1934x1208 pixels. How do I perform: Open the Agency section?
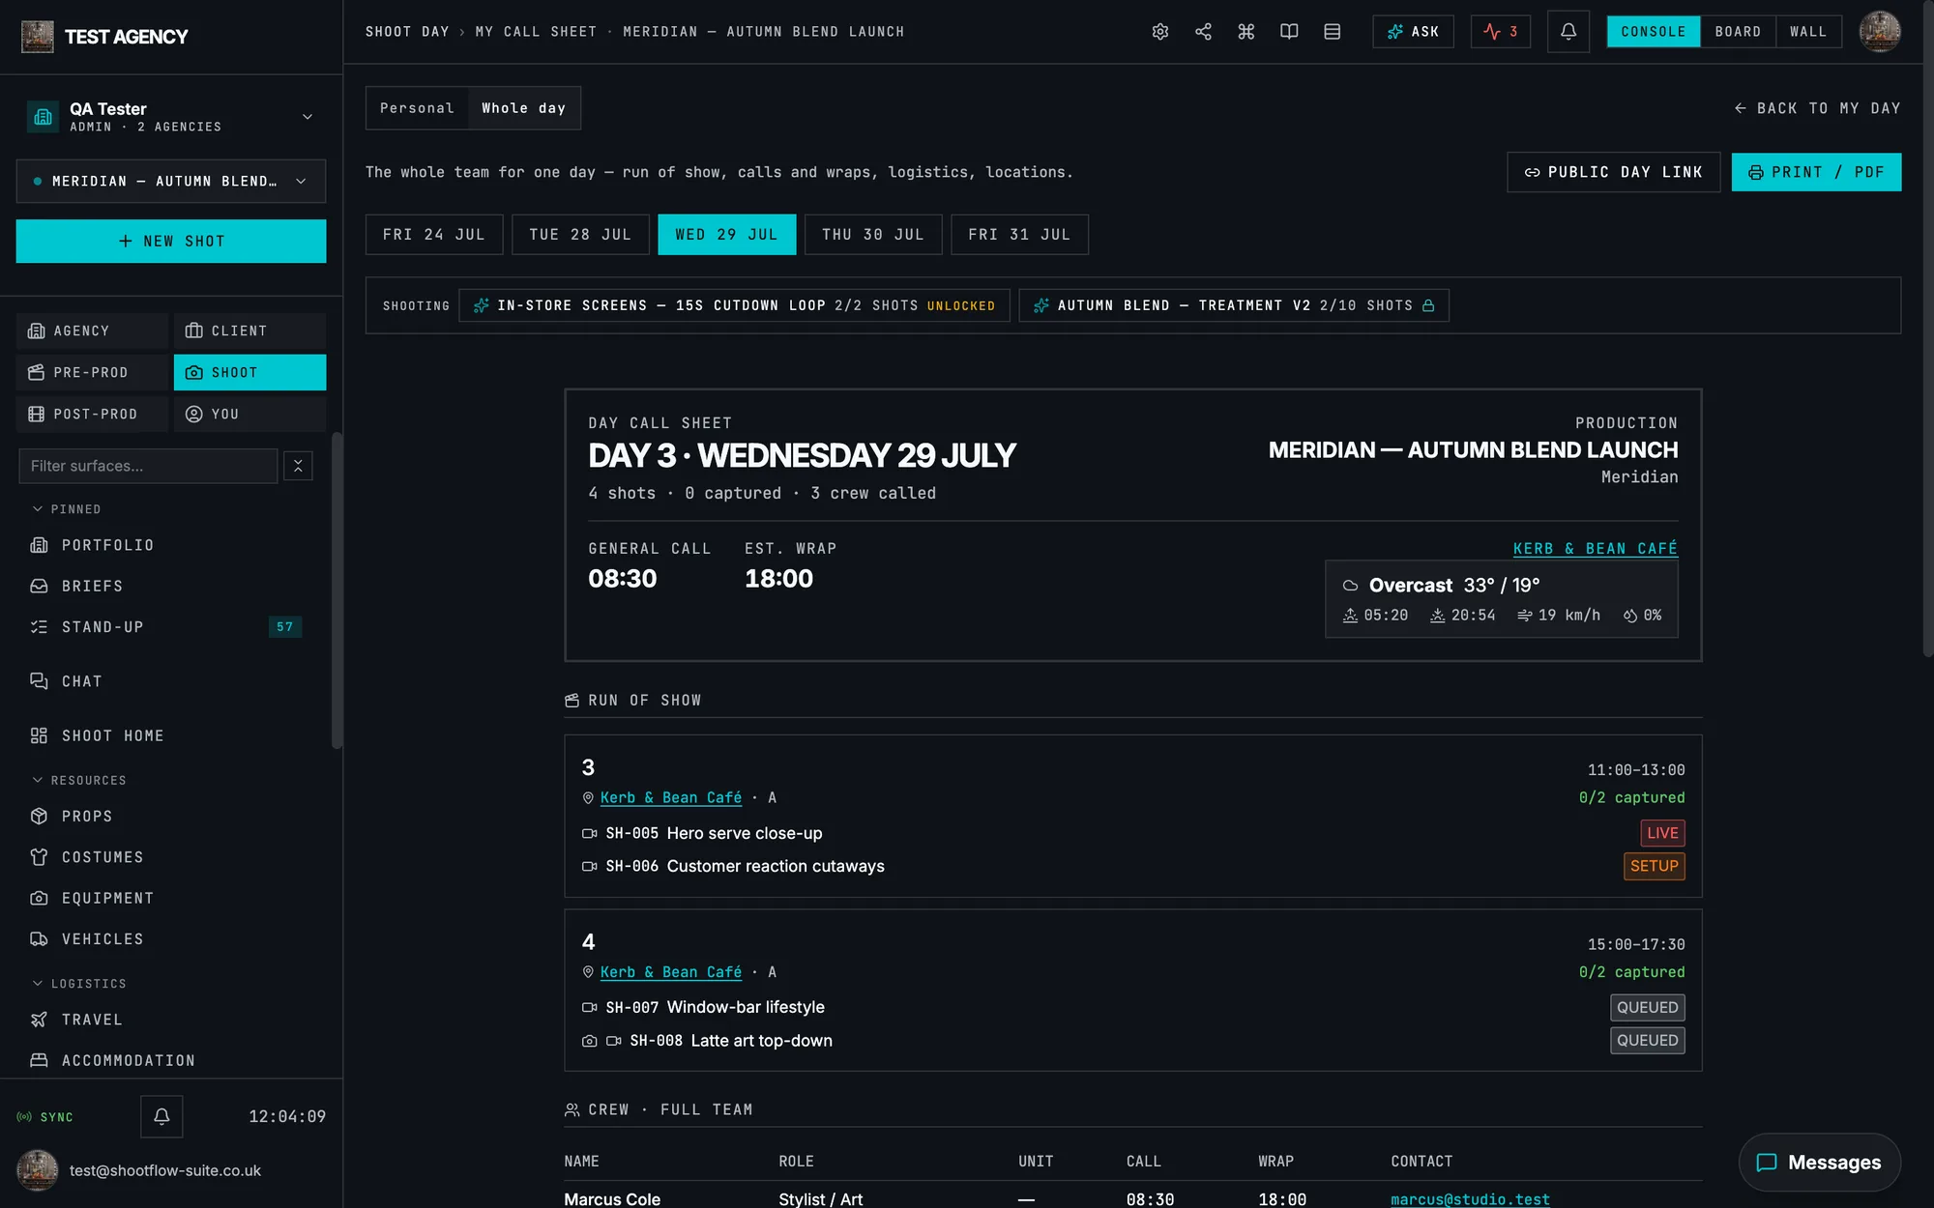[92, 331]
